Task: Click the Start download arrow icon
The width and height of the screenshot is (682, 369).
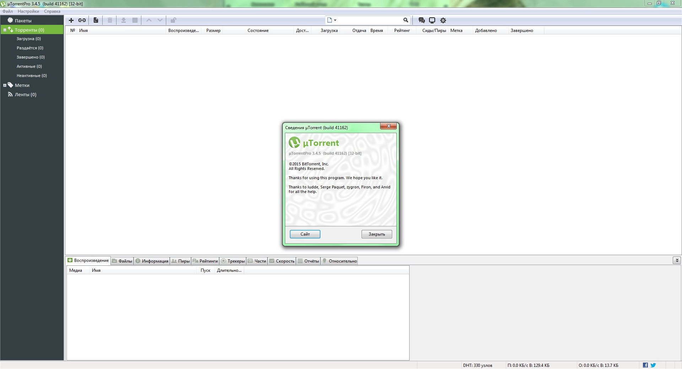Action: tap(124, 20)
